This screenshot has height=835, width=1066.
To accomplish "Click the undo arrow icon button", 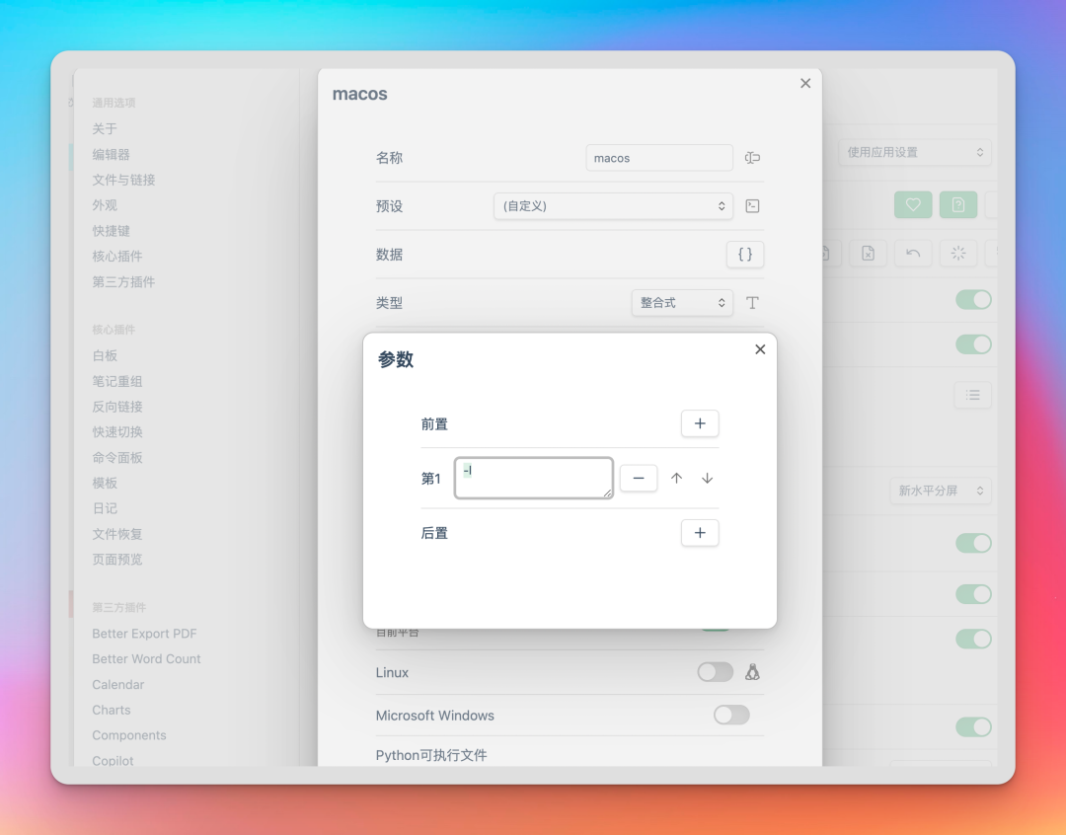I will 913,254.
